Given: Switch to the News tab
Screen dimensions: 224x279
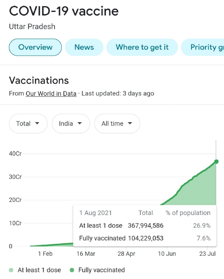Looking at the screenshot, I should point(84,47).
